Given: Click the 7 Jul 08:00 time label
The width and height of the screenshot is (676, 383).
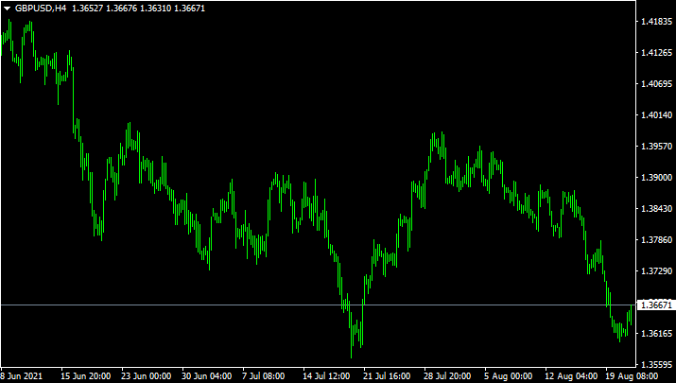Looking at the screenshot, I should click(x=264, y=376).
